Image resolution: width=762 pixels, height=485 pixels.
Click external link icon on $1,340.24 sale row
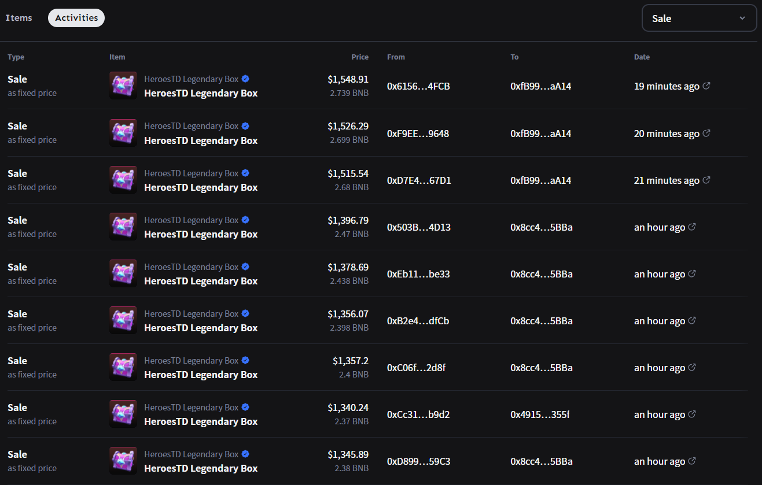tap(692, 414)
